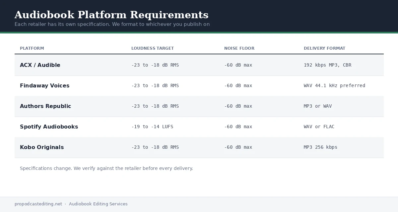Screen dimensions: 398x212
Task: Select the Findaway Voices platform name
Action: coord(45,86)
